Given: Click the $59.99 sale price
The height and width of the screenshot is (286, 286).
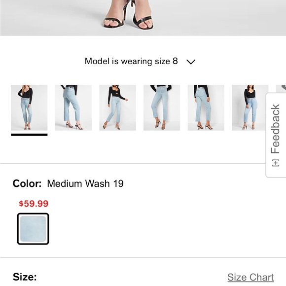Looking at the screenshot, I should pyautogui.click(x=34, y=204).
